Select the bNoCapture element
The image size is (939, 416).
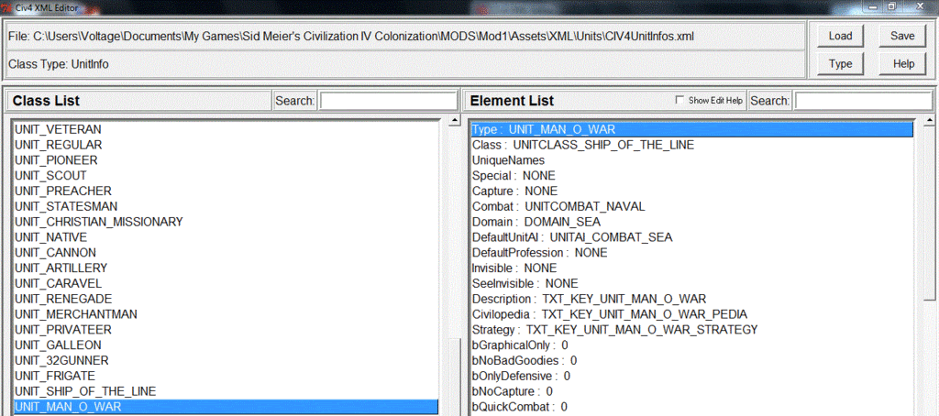click(691, 391)
